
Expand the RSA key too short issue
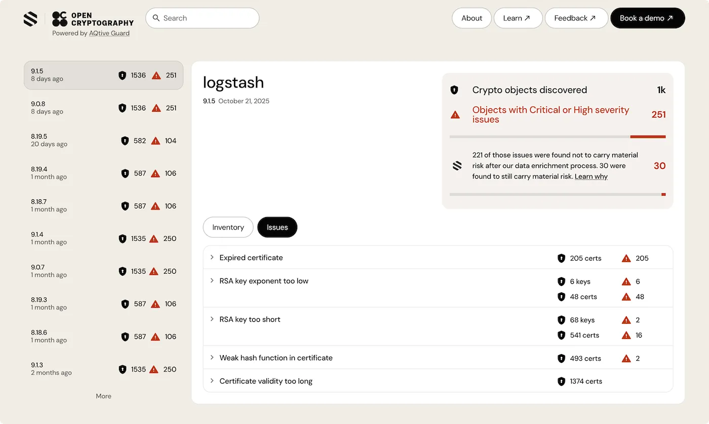pyautogui.click(x=212, y=319)
